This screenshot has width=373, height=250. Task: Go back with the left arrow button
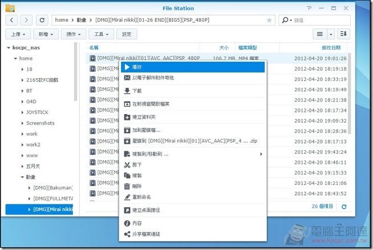coord(12,20)
